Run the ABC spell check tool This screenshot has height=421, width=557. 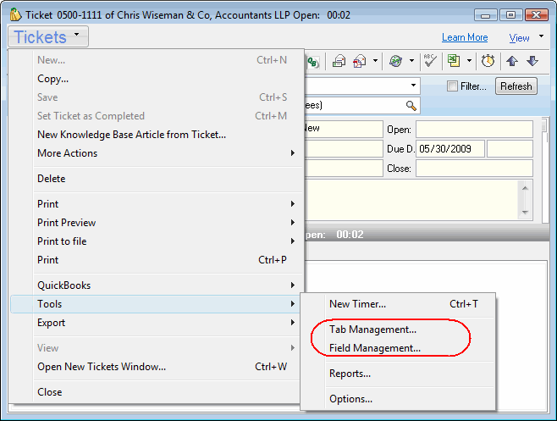430,61
